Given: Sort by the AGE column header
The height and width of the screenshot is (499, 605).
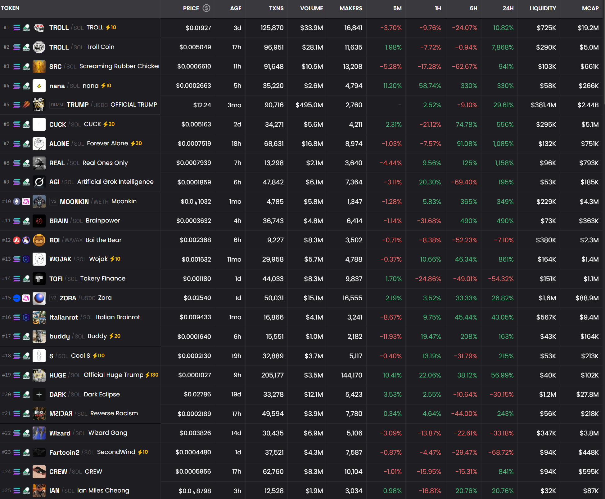Looking at the screenshot, I should (x=236, y=8).
